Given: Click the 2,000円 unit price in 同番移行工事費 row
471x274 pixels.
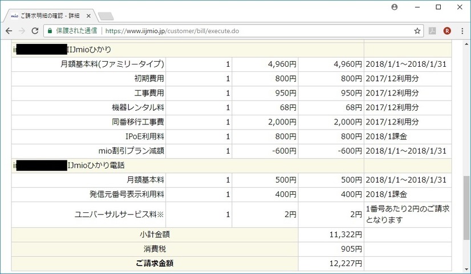Looking at the screenshot, I should click(282, 122).
